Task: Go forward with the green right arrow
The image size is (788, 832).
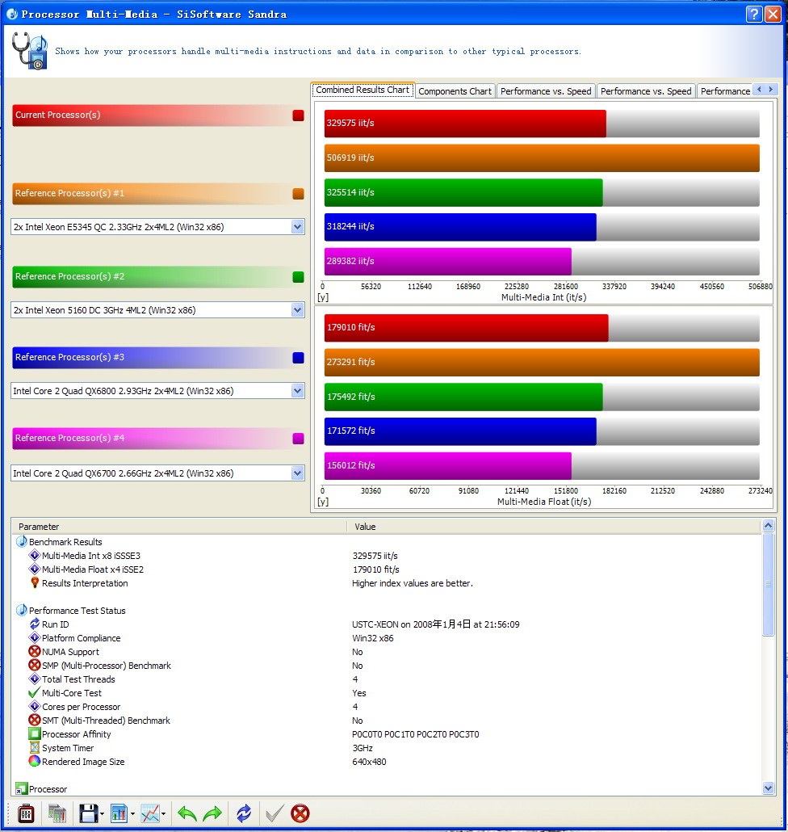Action: (212, 813)
